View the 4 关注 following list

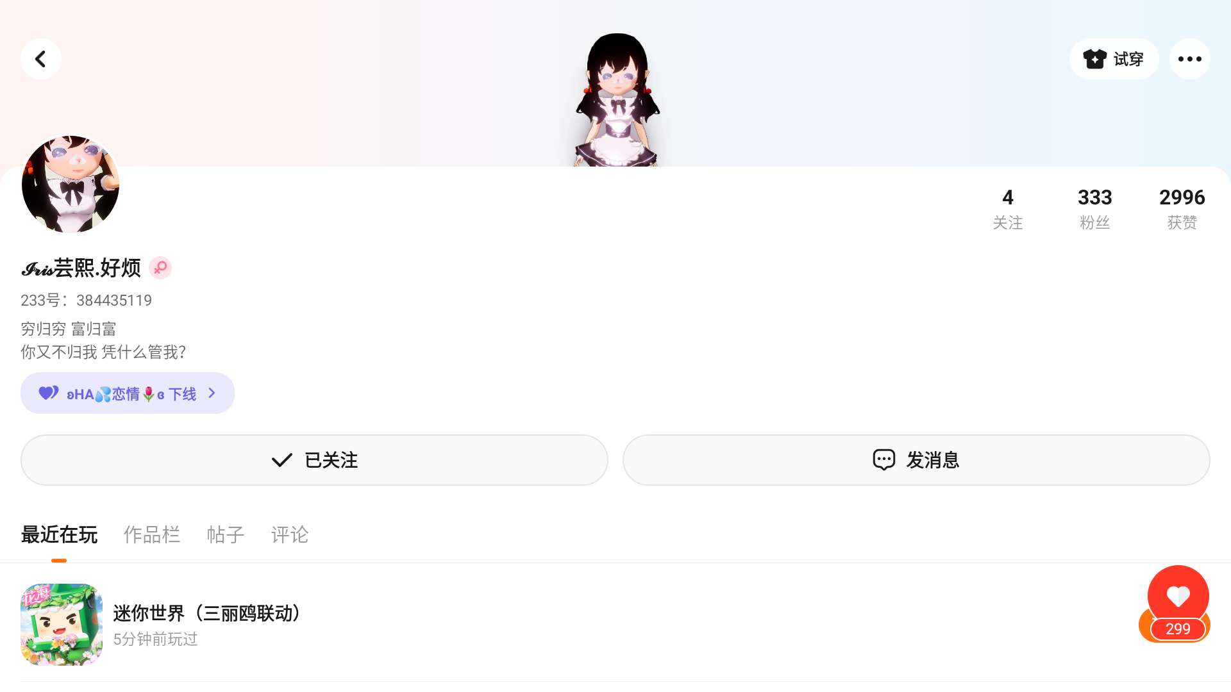(x=1008, y=209)
